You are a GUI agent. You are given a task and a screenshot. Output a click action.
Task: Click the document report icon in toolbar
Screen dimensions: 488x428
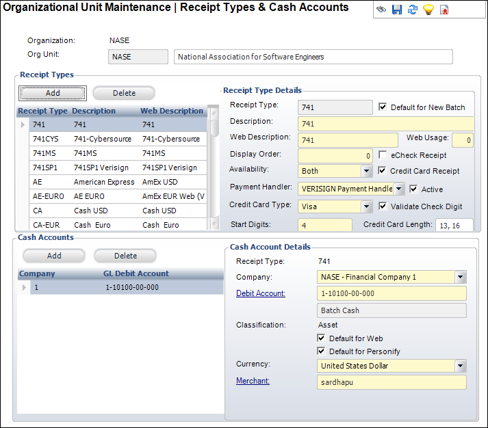tap(444, 10)
